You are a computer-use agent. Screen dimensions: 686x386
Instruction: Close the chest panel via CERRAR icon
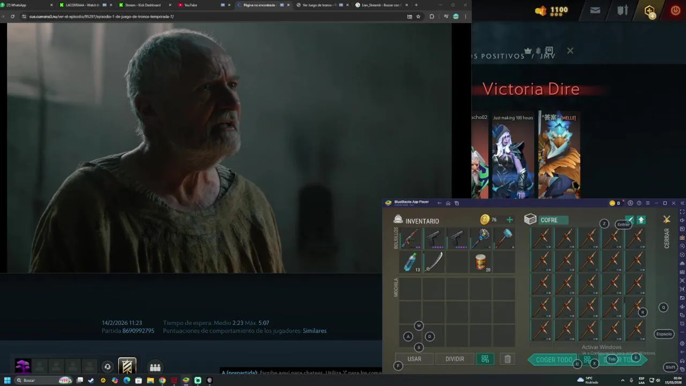667,220
